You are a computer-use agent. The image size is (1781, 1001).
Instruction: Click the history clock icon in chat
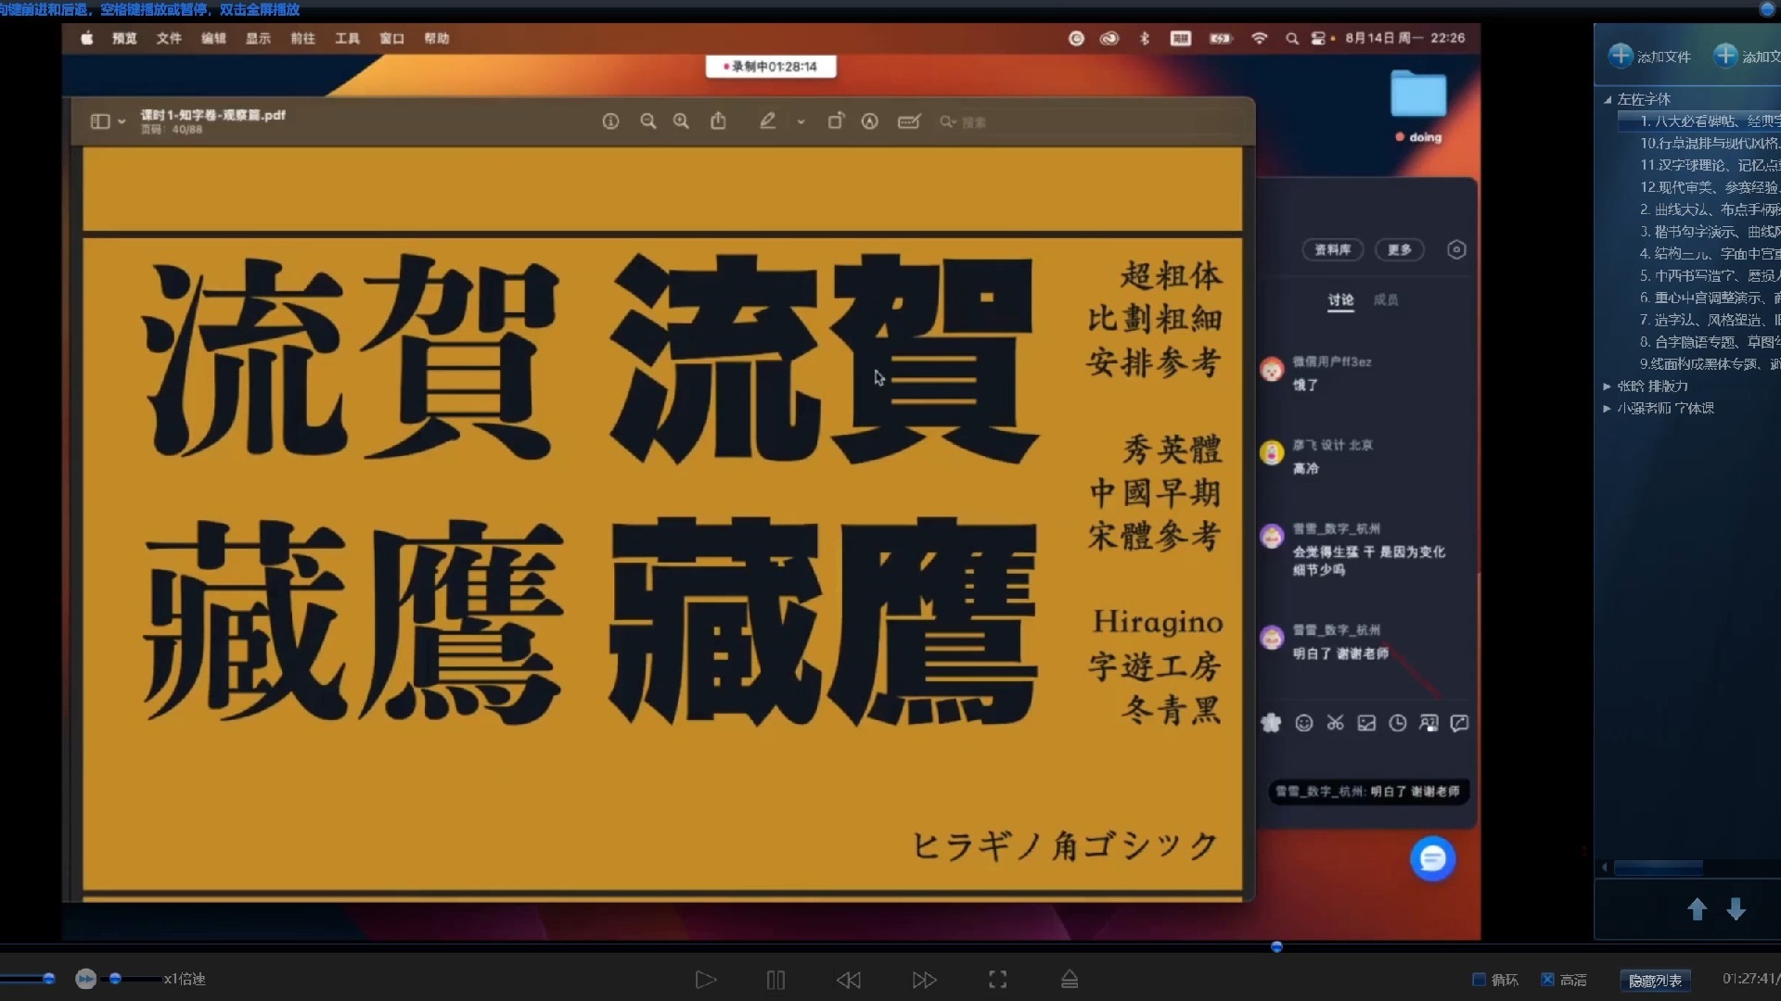click(x=1397, y=723)
